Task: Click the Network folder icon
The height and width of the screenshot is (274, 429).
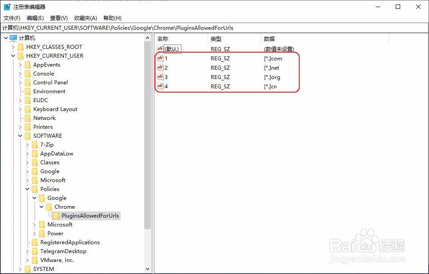Action: click(28, 118)
